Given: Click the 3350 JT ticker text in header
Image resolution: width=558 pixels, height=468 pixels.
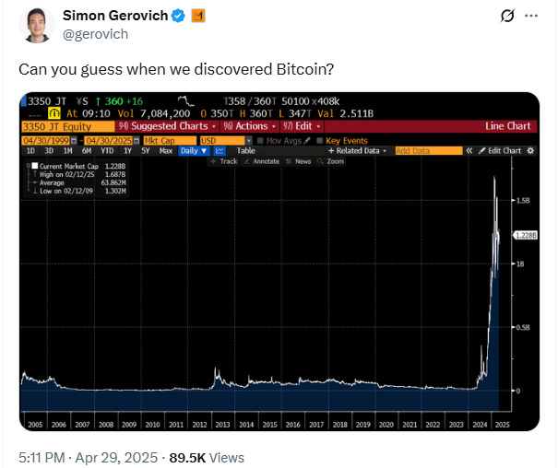Looking at the screenshot, I should (x=47, y=101).
